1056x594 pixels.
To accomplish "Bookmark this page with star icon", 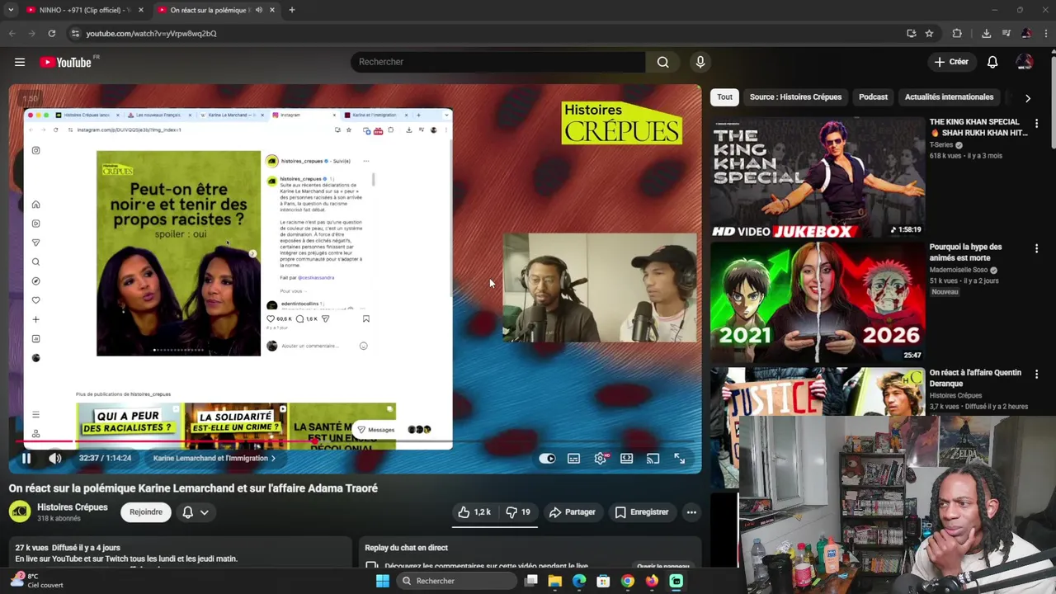I will (929, 33).
